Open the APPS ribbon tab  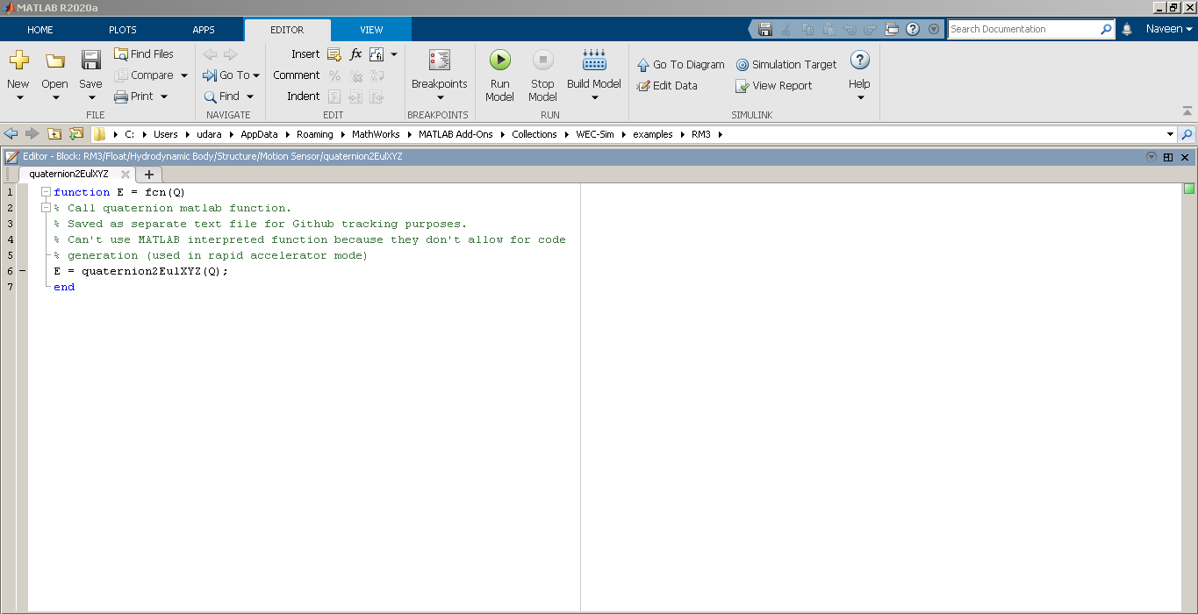(204, 29)
